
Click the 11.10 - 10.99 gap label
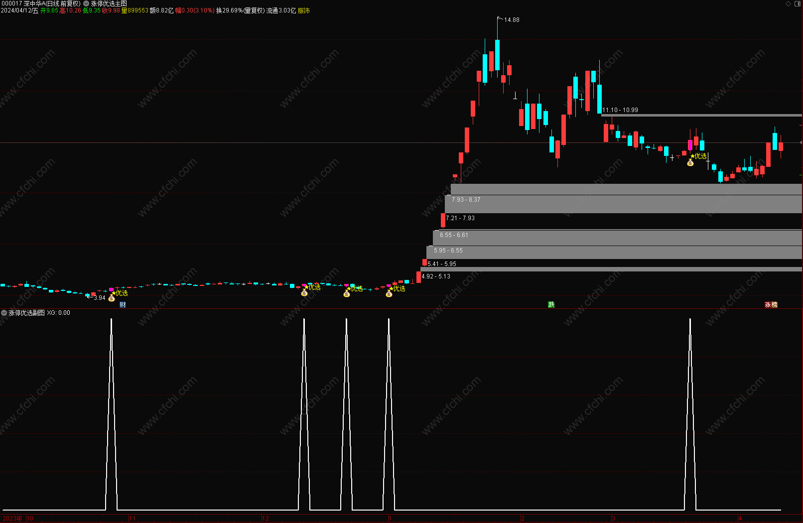coord(620,110)
